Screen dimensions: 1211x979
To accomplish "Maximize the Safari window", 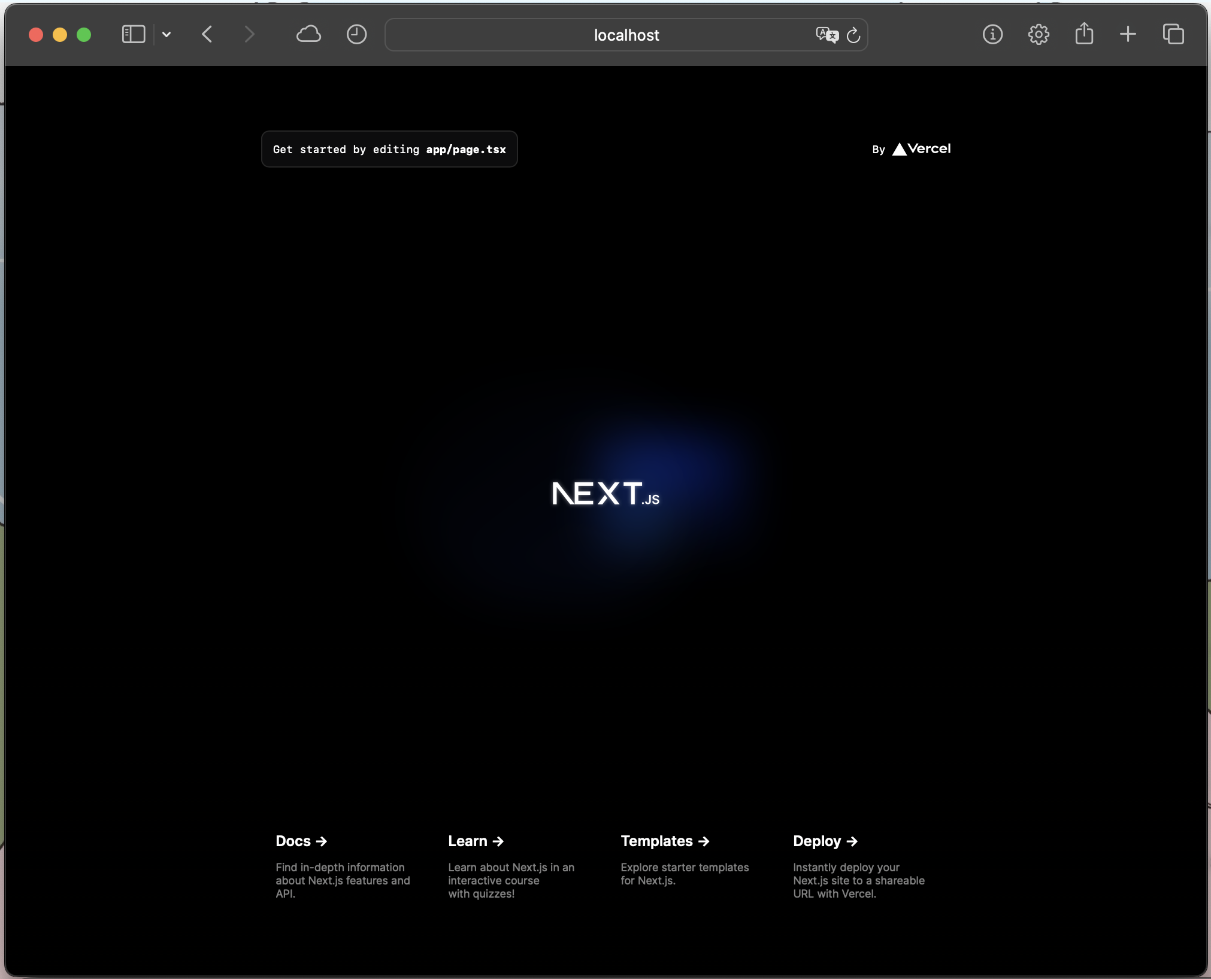I will tap(84, 35).
